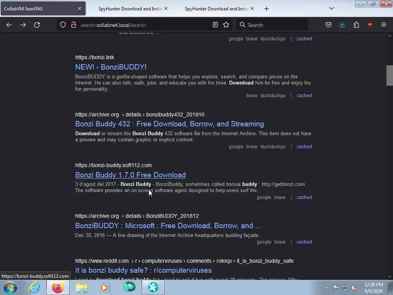
Task: Click archive.org BonziBUDDY_201812 URL text
Action: [x=137, y=216]
